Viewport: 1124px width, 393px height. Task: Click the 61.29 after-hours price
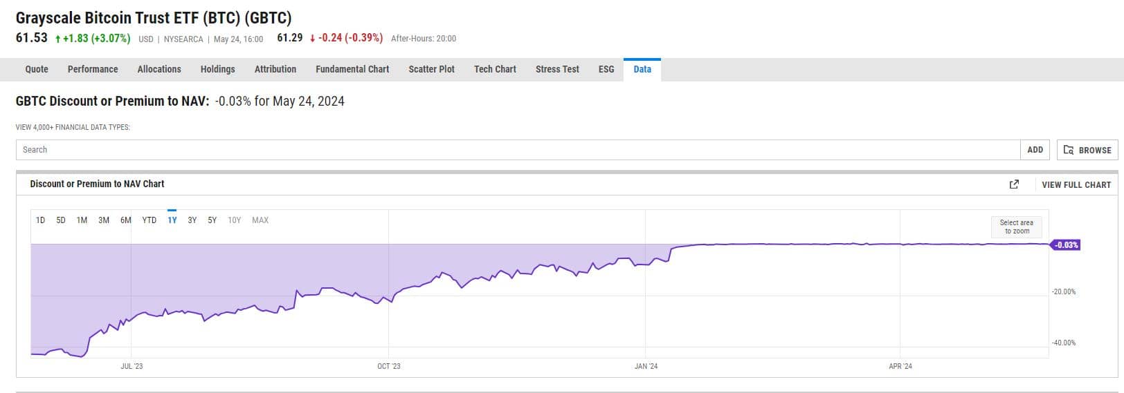tap(290, 38)
